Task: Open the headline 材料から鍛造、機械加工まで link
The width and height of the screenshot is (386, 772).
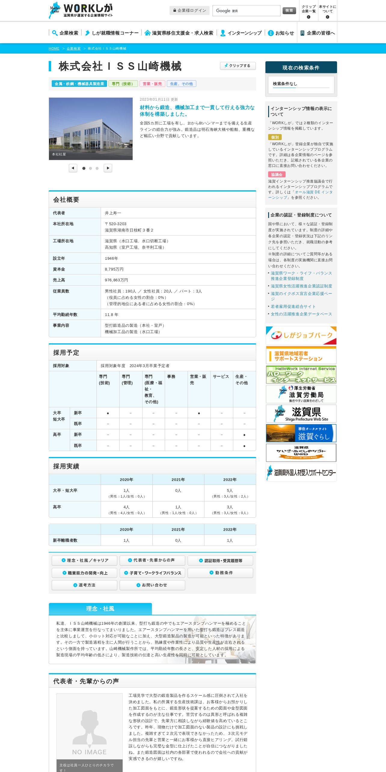Action: (x=197, y=111)
